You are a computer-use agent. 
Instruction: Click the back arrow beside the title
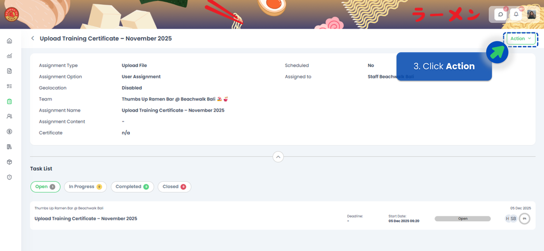[x=32, y=38]
